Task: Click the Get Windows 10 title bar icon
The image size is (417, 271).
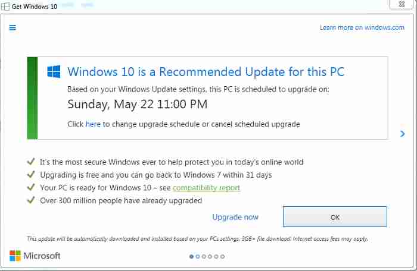Action: tap(5, 5)
